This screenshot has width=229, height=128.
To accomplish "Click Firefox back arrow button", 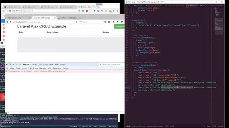I will [8, 22].
